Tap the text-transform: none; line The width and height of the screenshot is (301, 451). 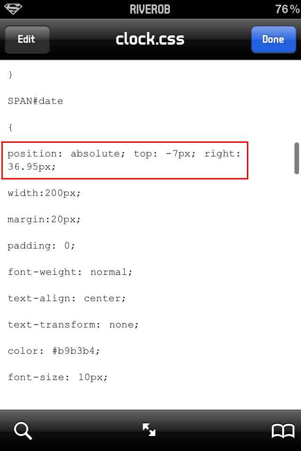point(73,325)
